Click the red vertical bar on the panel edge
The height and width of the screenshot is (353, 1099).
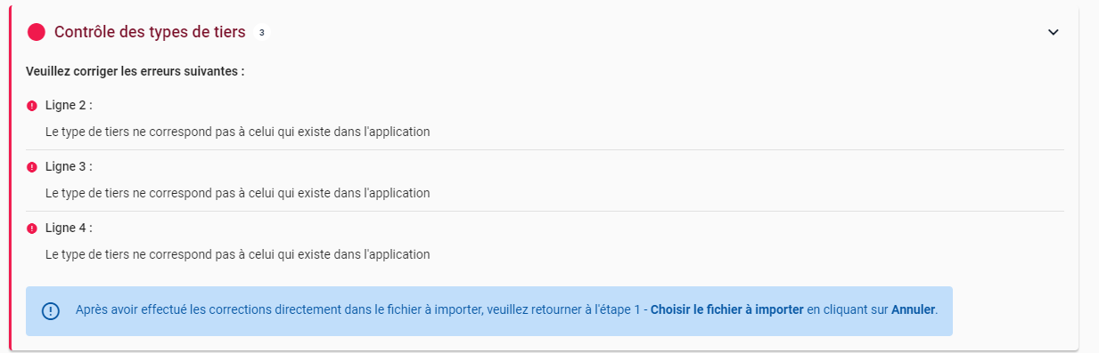pos(10,176)
